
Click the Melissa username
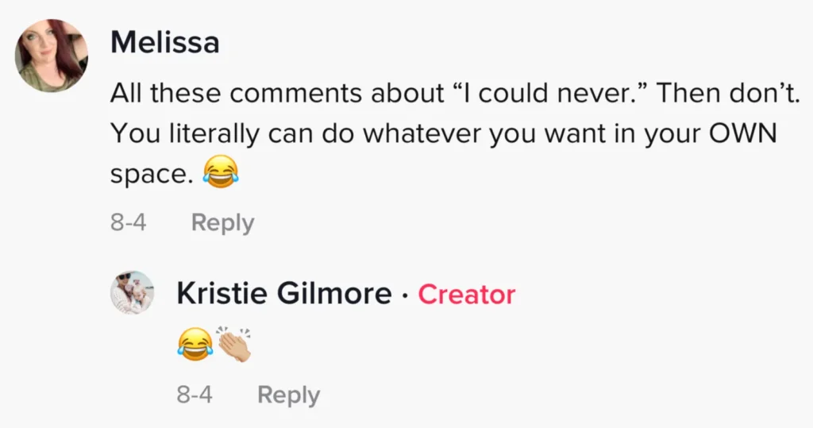tap(164, 42)
